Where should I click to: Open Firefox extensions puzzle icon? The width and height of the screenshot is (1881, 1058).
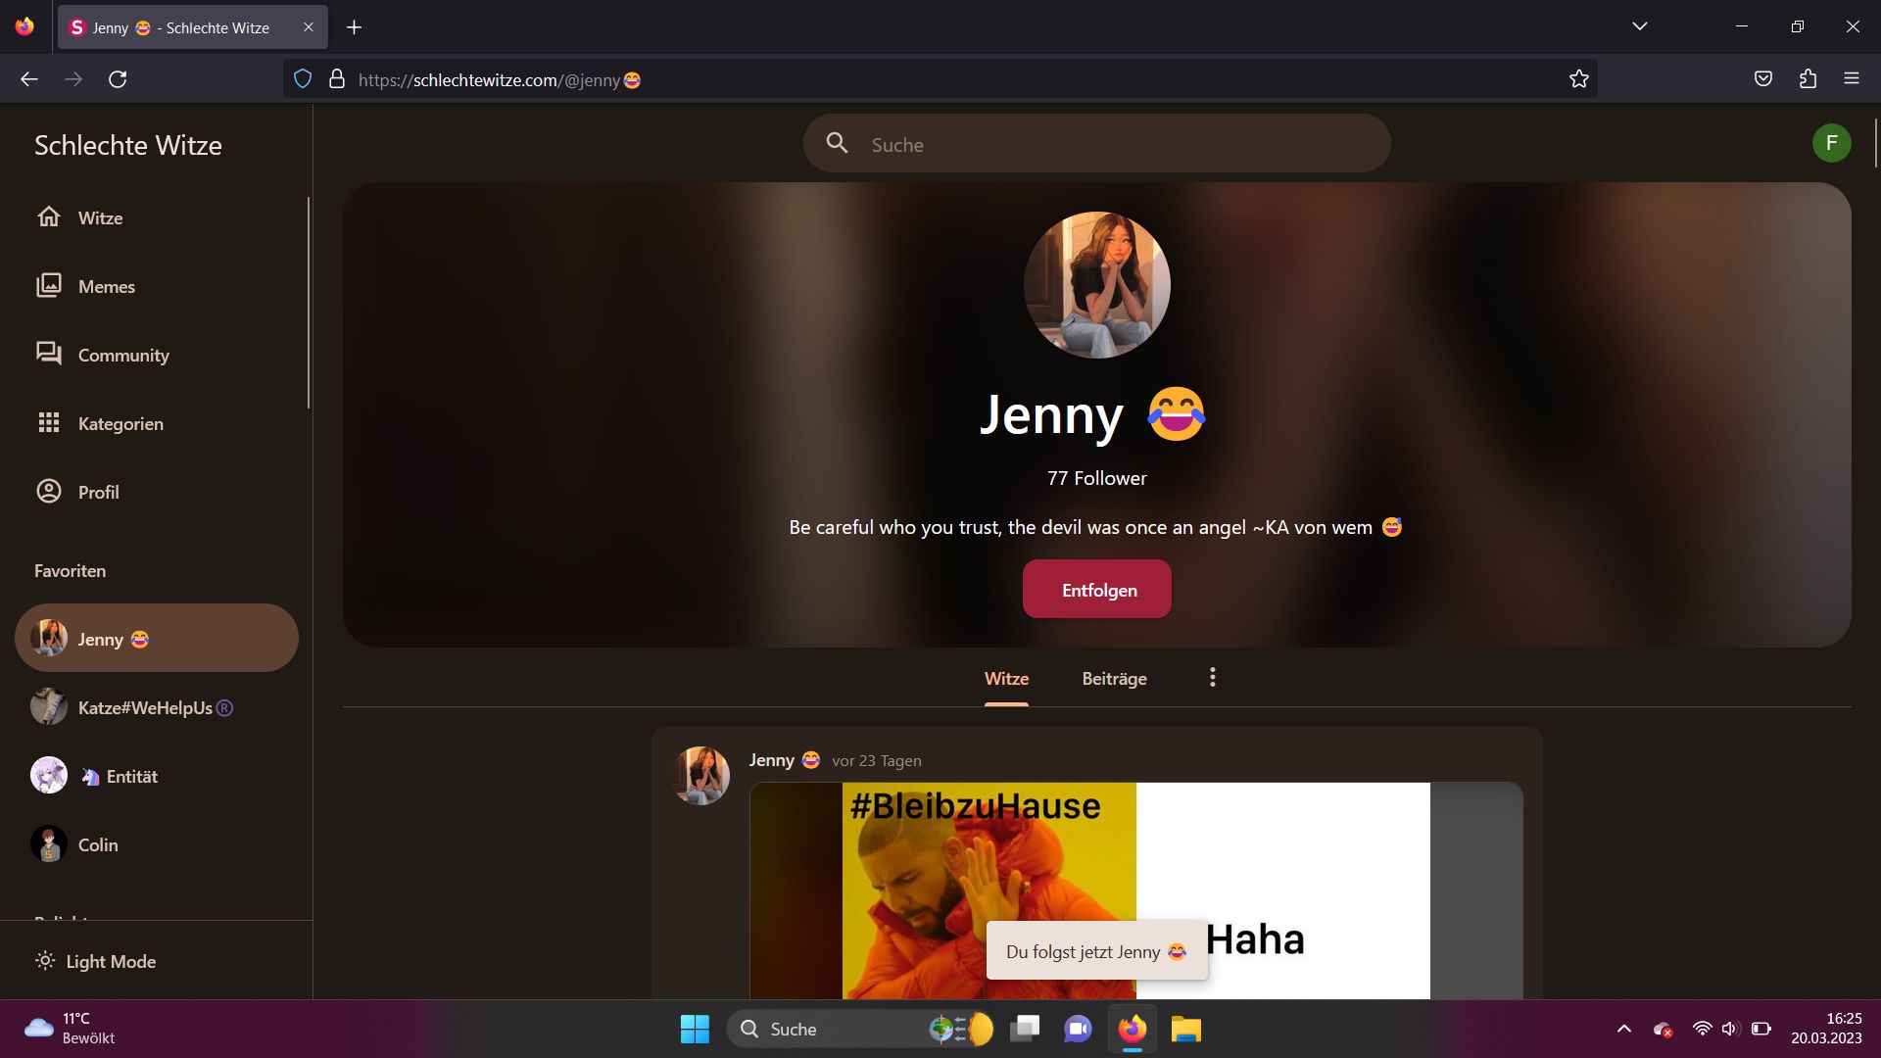[1808, 79]
